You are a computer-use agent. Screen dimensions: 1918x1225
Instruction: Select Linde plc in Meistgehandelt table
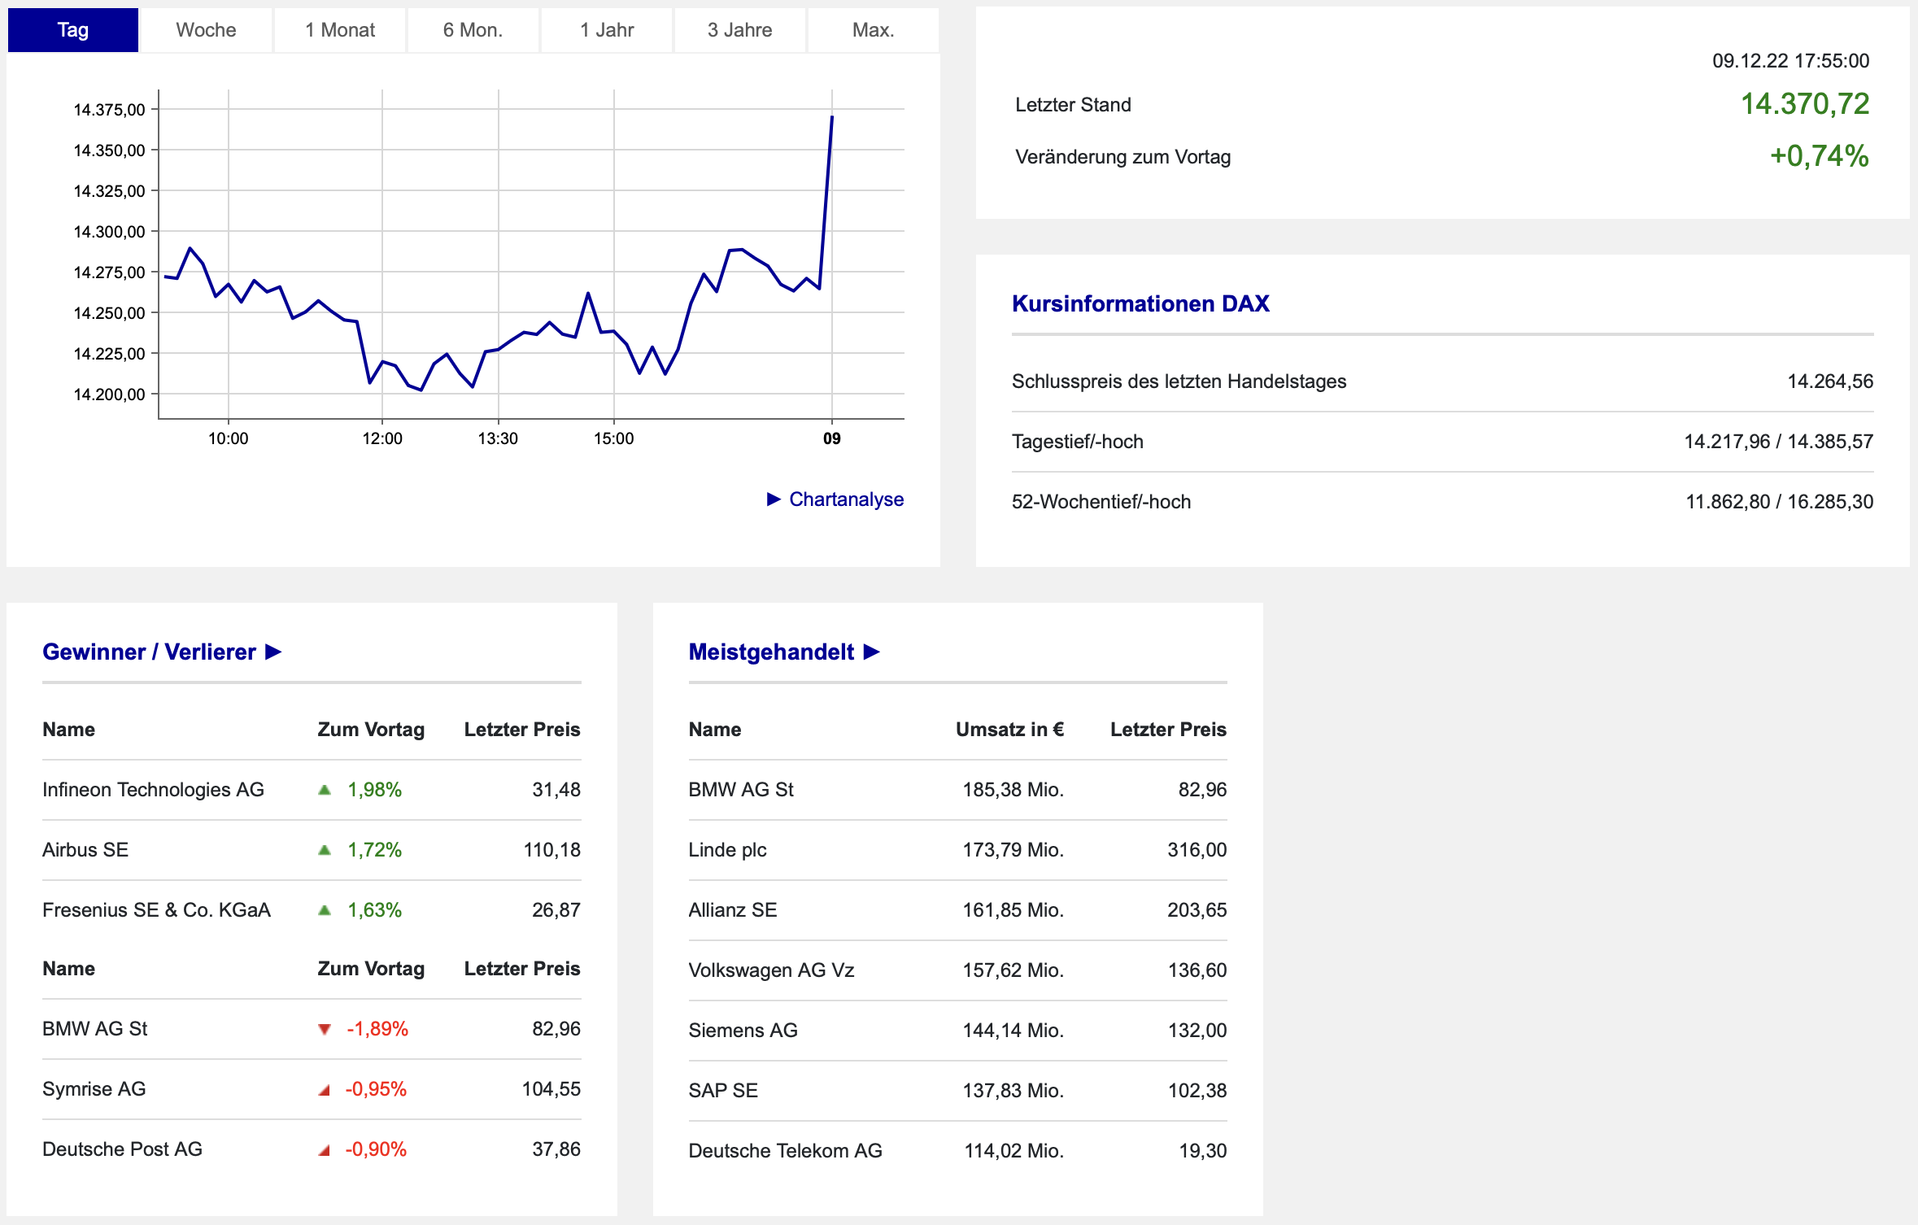[x=727, y=850]
